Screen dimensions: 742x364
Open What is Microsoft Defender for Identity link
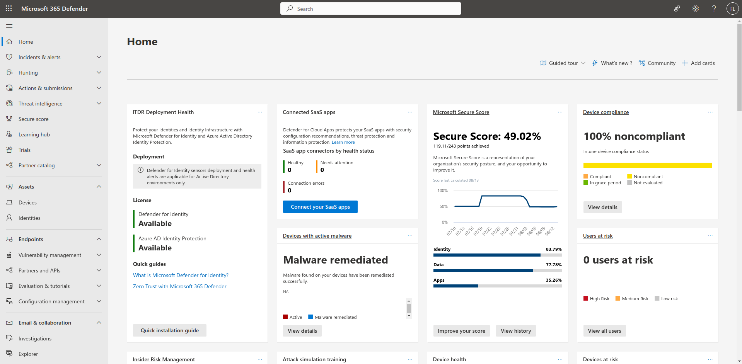point(181,275)
